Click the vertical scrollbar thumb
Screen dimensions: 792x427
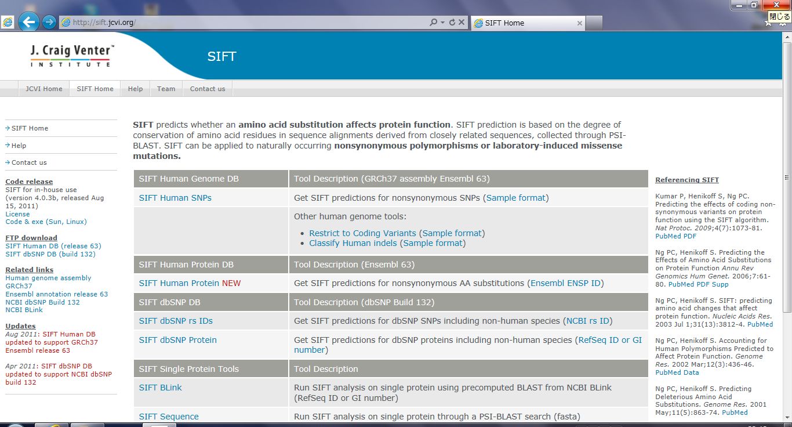pyautogui.click(x=787, y=178)
